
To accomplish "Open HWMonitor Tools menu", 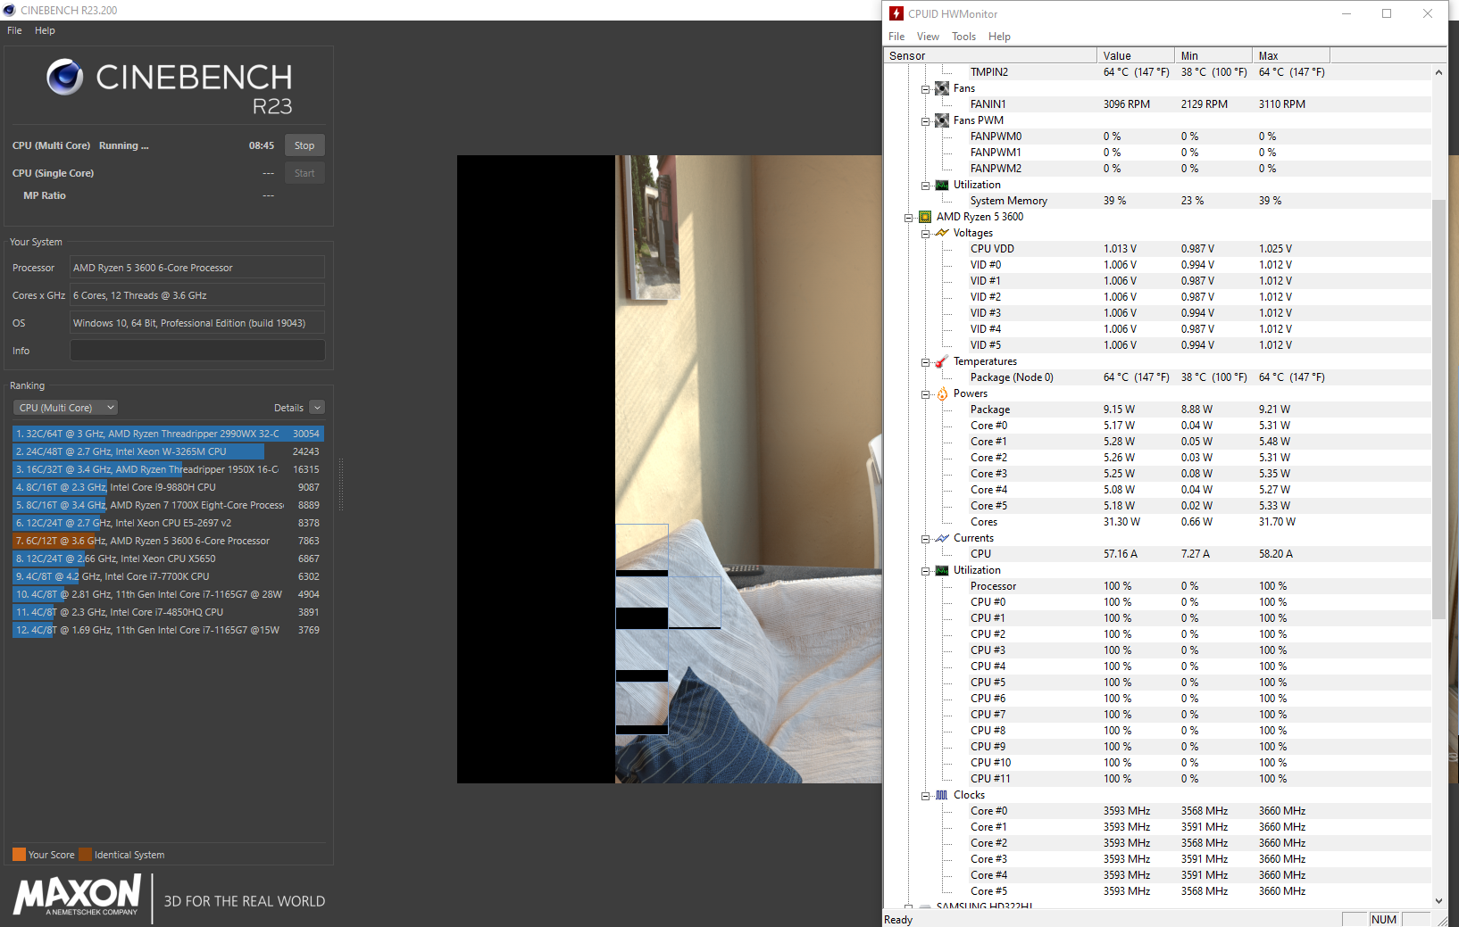I will click(x=963, y=37).
